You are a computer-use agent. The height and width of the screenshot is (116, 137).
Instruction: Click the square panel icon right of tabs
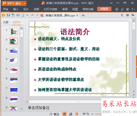pyautogui.click(x=128, y=15)
